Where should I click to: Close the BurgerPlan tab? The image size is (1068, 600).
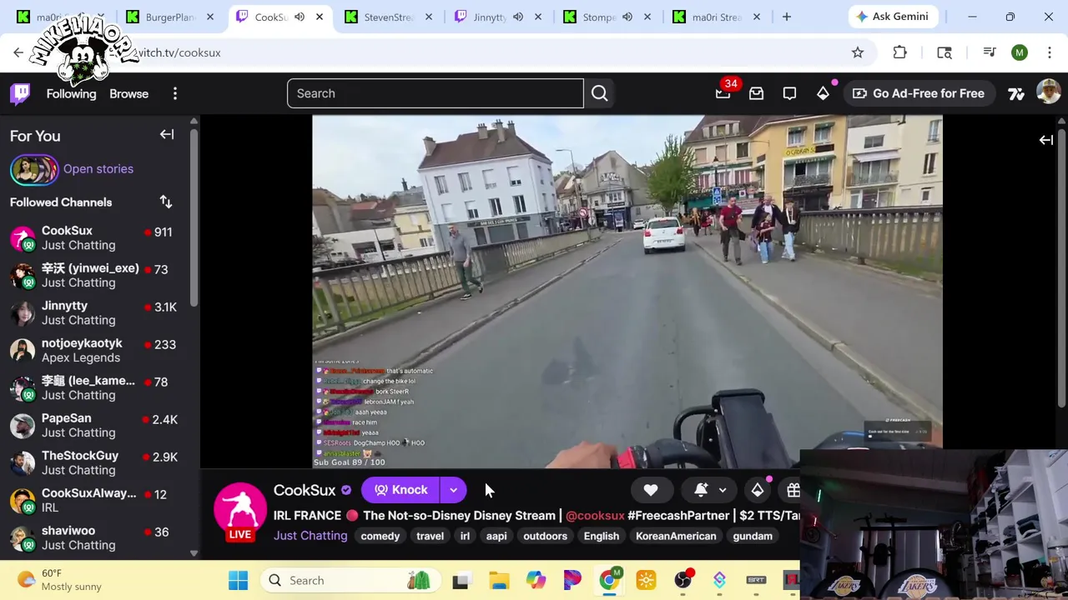pos(210,17)
